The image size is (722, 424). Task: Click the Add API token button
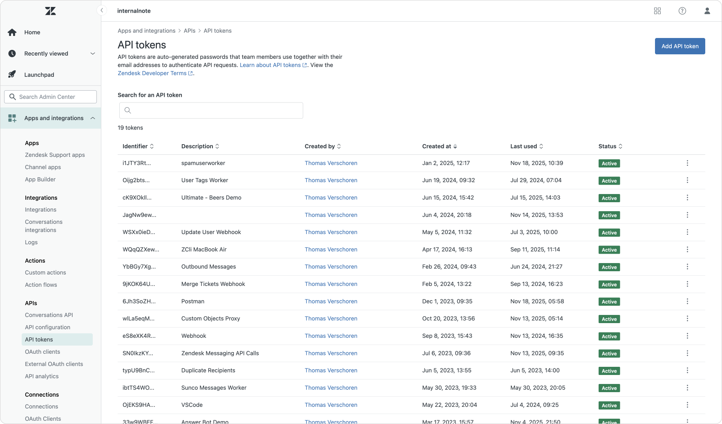680,46
